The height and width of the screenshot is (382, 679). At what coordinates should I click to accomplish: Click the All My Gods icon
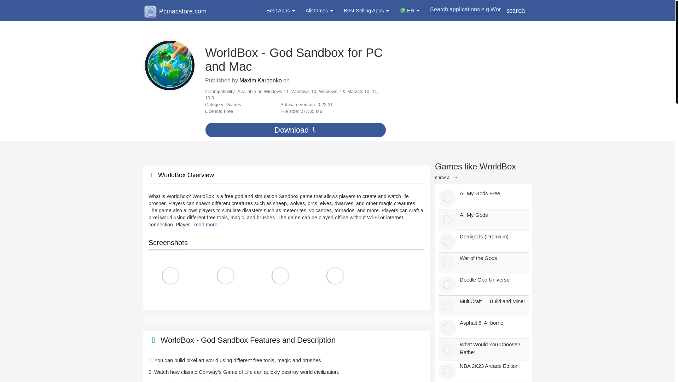[447, 220]
